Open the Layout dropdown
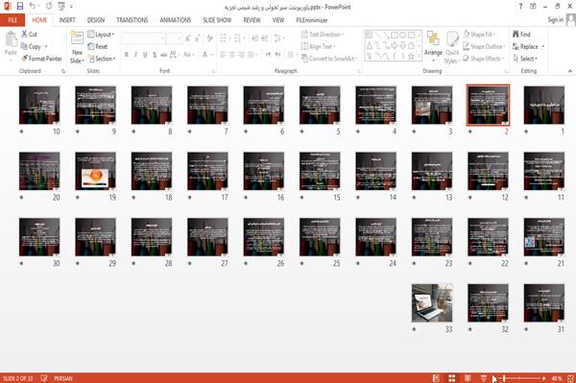The height and width of the screenshot is (383, 576). point(101,35)
